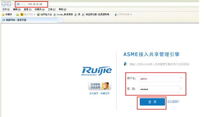Click the 在线客服 点击咨询 banner
Image resolution: width=204 pixels, height=117 pixels.
100,86
